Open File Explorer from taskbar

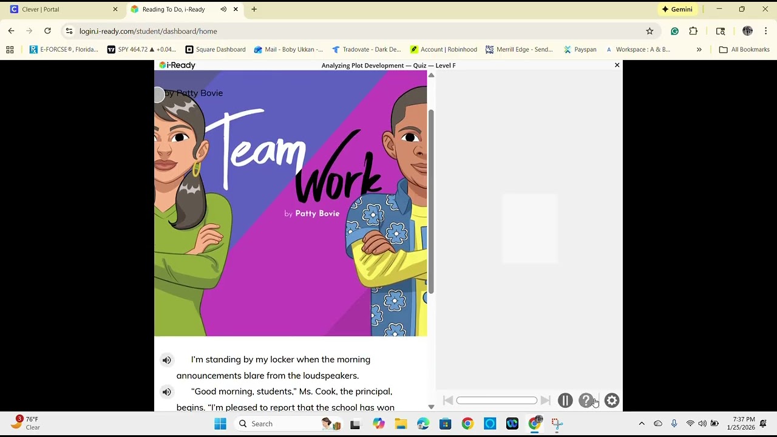point(401,424)
